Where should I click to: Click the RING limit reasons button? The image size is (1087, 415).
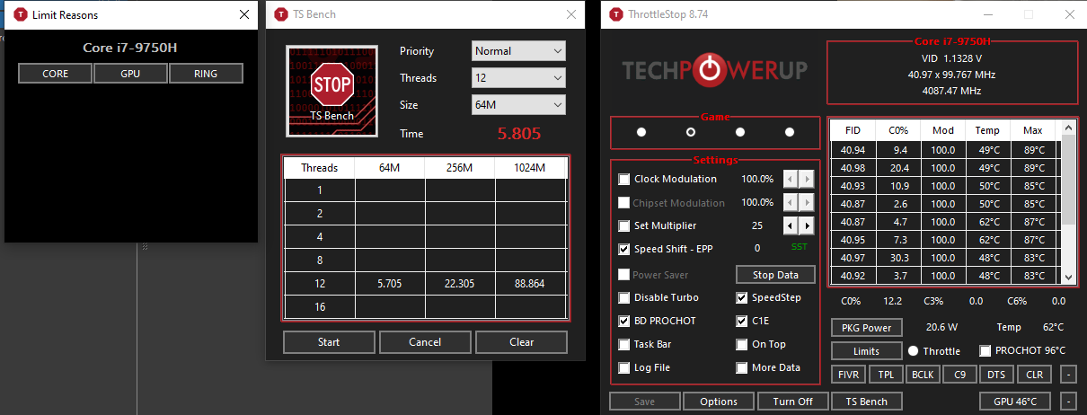coord(206,74)
